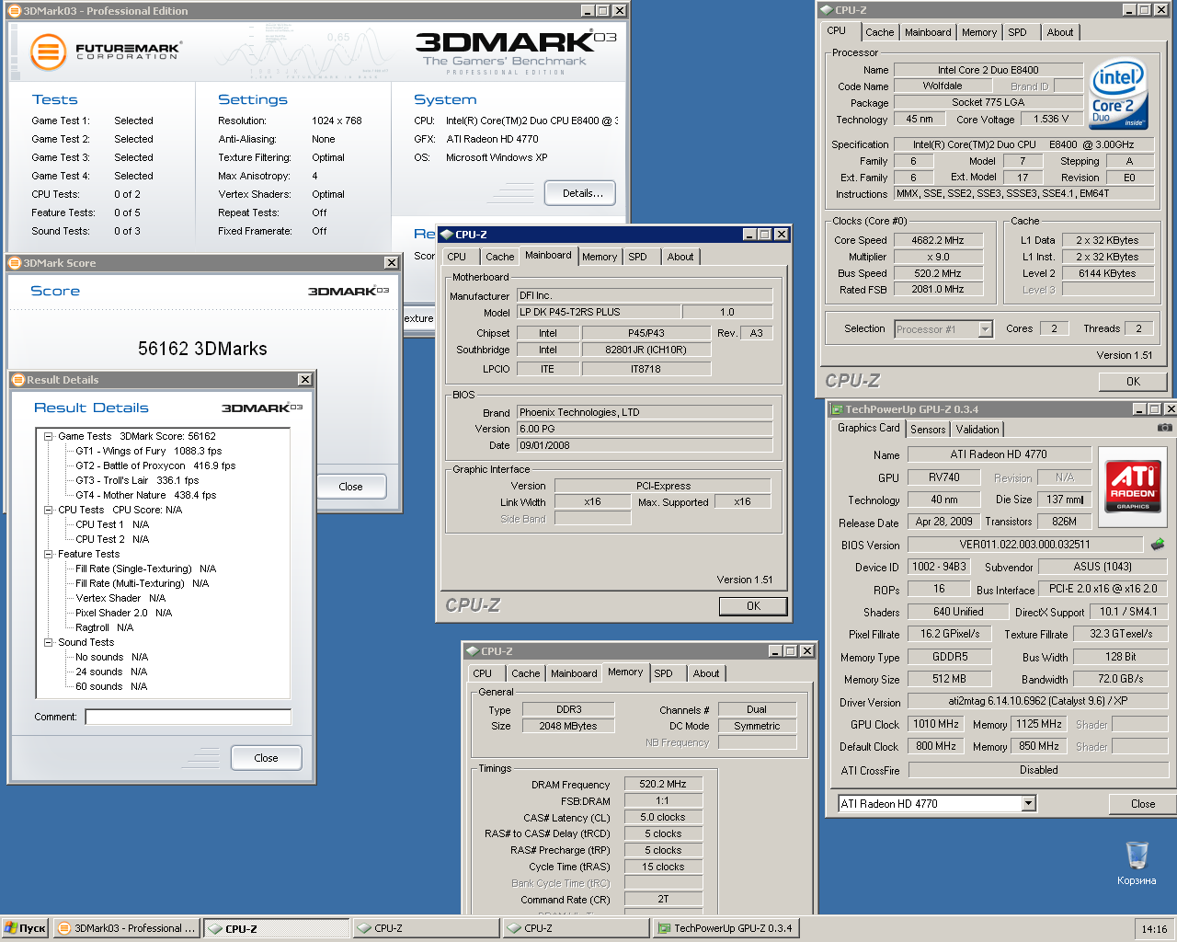Open the About tab in top-right CPU-Z
Image resolution: width=1177 pixels, height=942 pixels.
(x=1059, y=32)
